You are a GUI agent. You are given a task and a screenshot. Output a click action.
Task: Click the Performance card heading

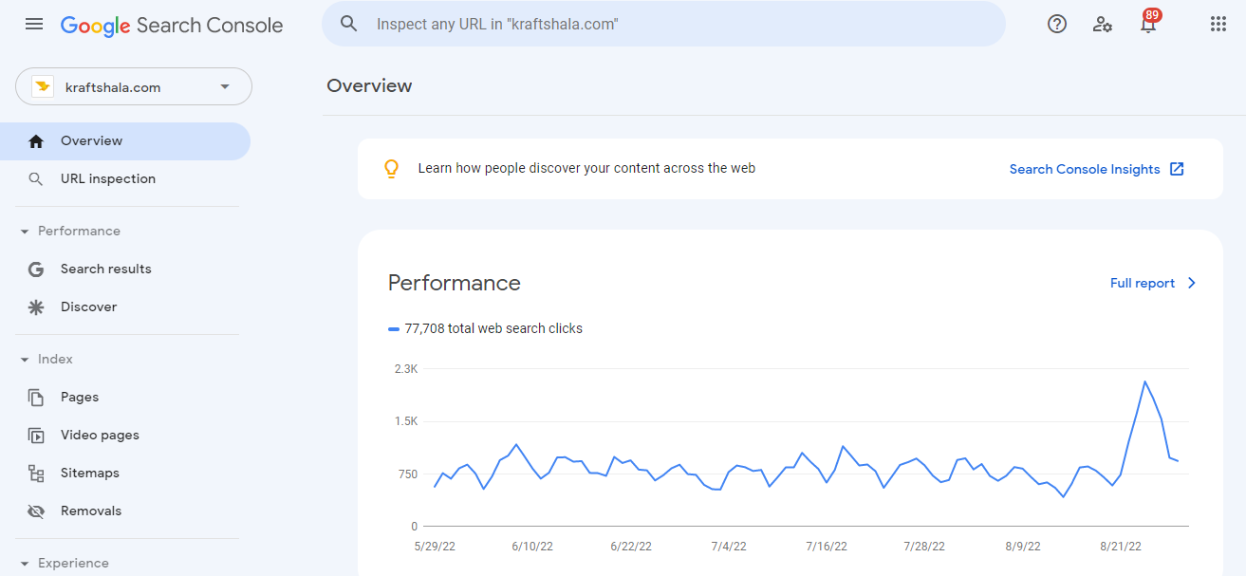455,283
